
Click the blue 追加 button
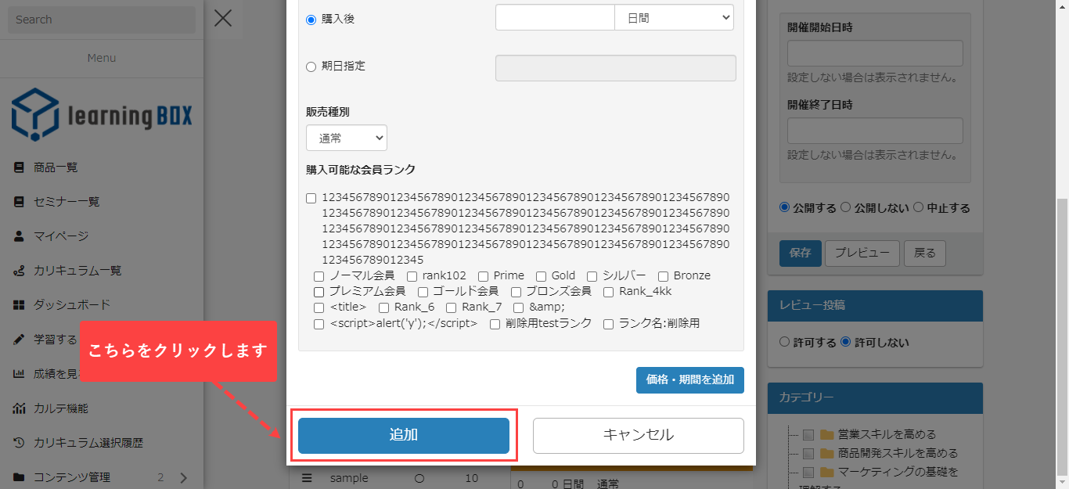click(403, 435)
